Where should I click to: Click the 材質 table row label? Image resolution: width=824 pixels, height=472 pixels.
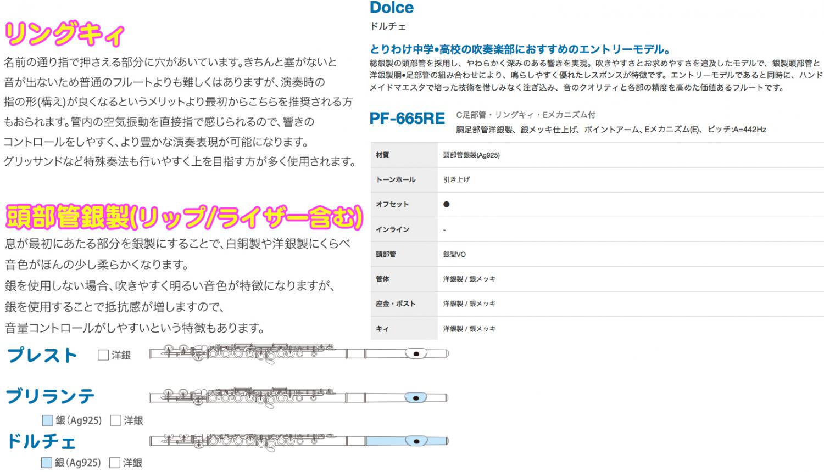[383, 155]
